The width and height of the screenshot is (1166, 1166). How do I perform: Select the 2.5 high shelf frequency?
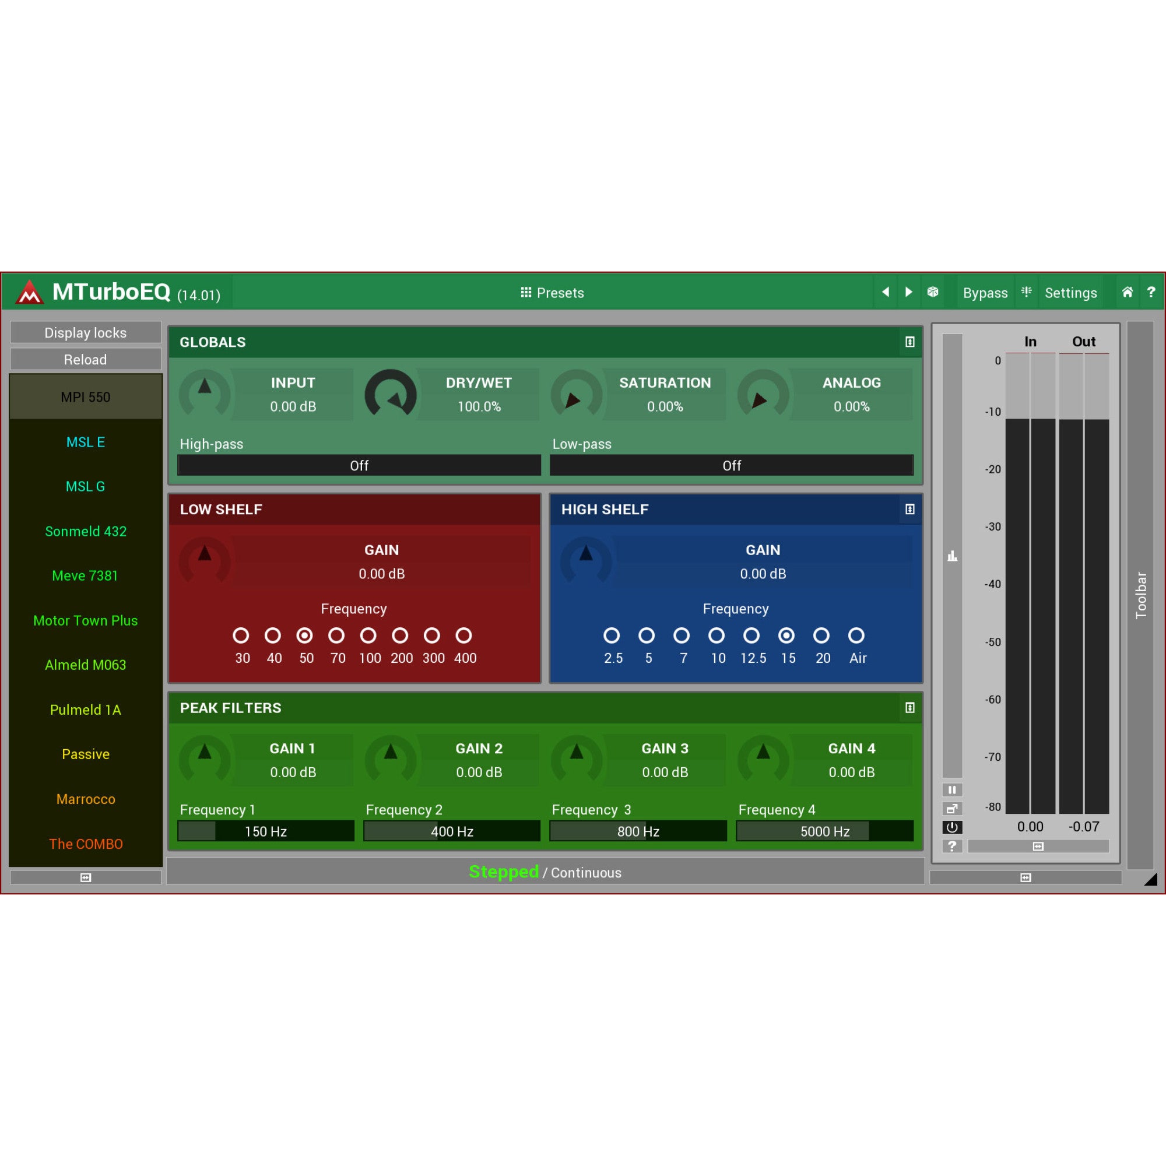(x=612, y=635)
